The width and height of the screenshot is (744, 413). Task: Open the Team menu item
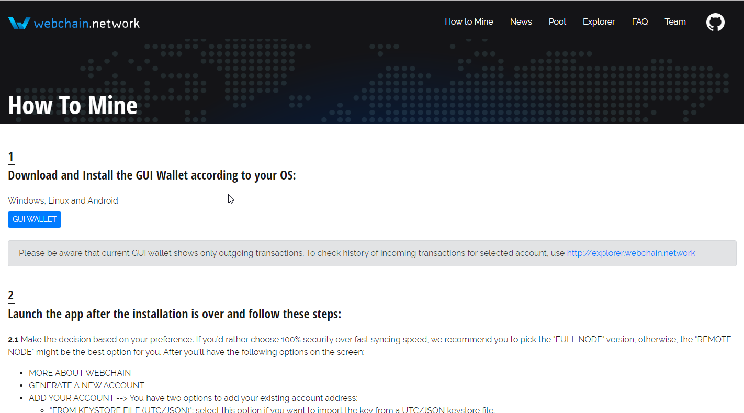point(675,21)
